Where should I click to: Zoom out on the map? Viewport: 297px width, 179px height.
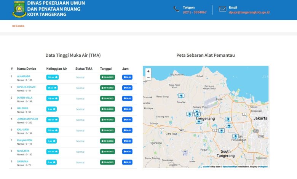pyautogui.click(x=148, y=77)
